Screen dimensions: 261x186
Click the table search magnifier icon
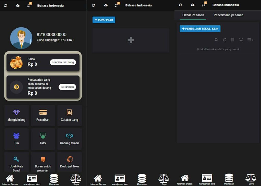pyautogui.click(x=216, y=40)
